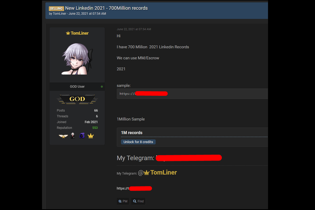Click the yellow SELLING tag
This screenshot has width=315, height=210.
pos(56,8)
